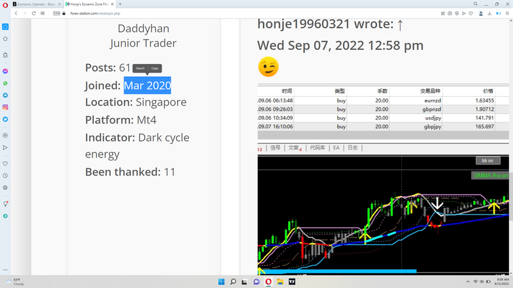
Task: Open Instagram in the Opera sidebar
Action: tap(5, 107)
